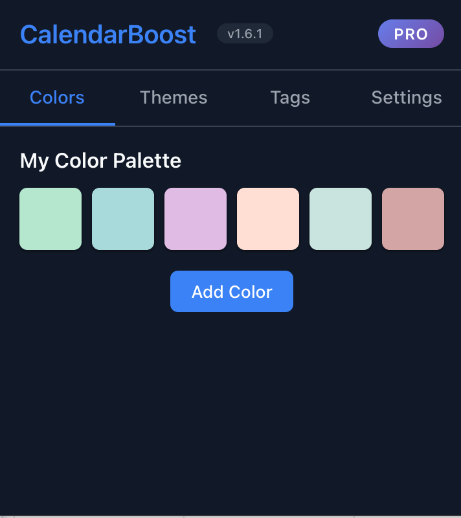This screenshot has height=518, width=461.
Task: Open the Settings tab
Action: pos(406,97)
